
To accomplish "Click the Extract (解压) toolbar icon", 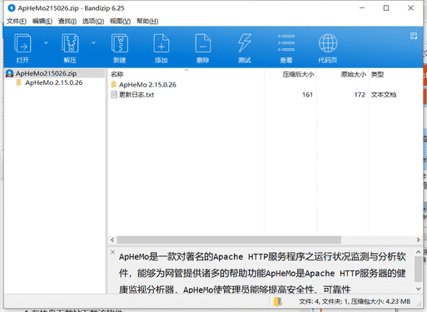I will point(70,43).
